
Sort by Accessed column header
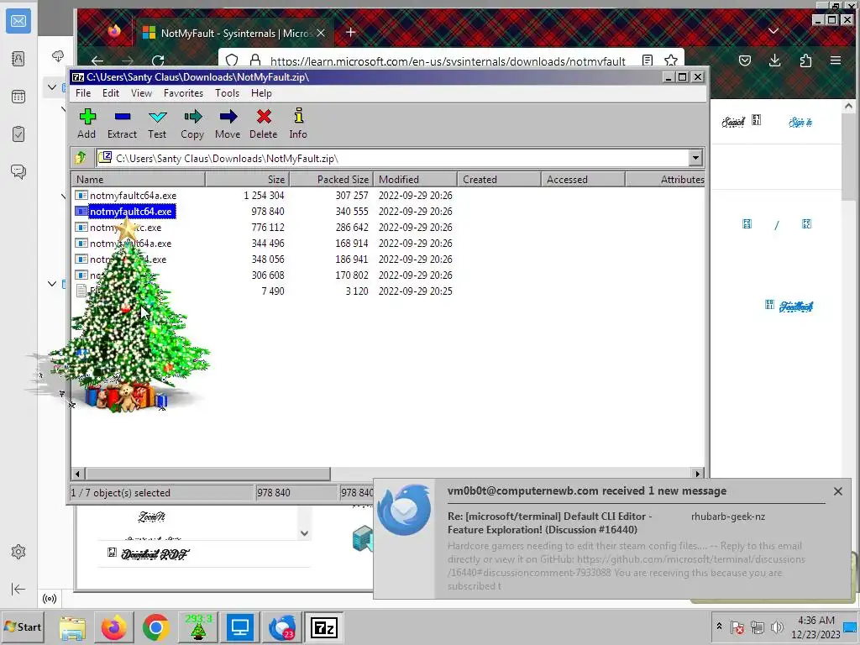click(583, 180)
